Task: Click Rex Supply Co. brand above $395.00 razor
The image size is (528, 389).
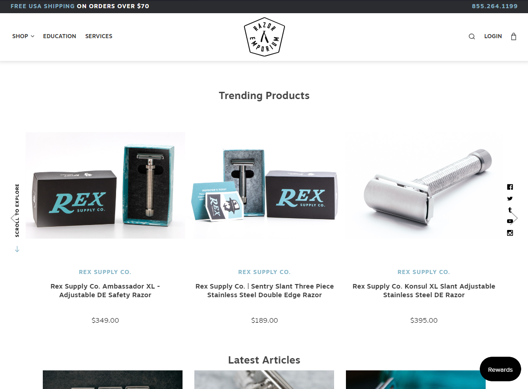Action: pyautogui.click(x=424, y=272)
